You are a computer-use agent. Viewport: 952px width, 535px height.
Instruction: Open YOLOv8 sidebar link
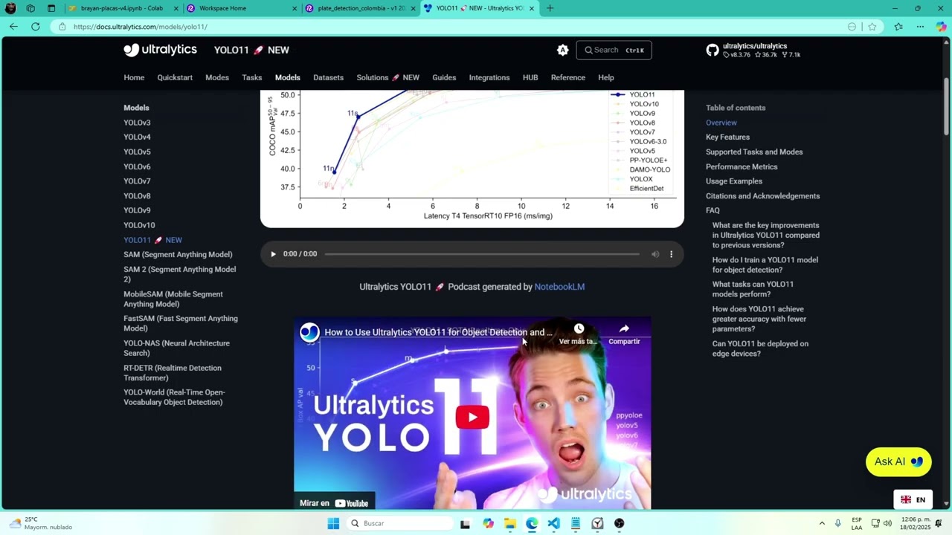pos(137,195)
